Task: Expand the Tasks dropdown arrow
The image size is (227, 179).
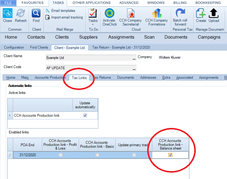Action: [93, 25]
